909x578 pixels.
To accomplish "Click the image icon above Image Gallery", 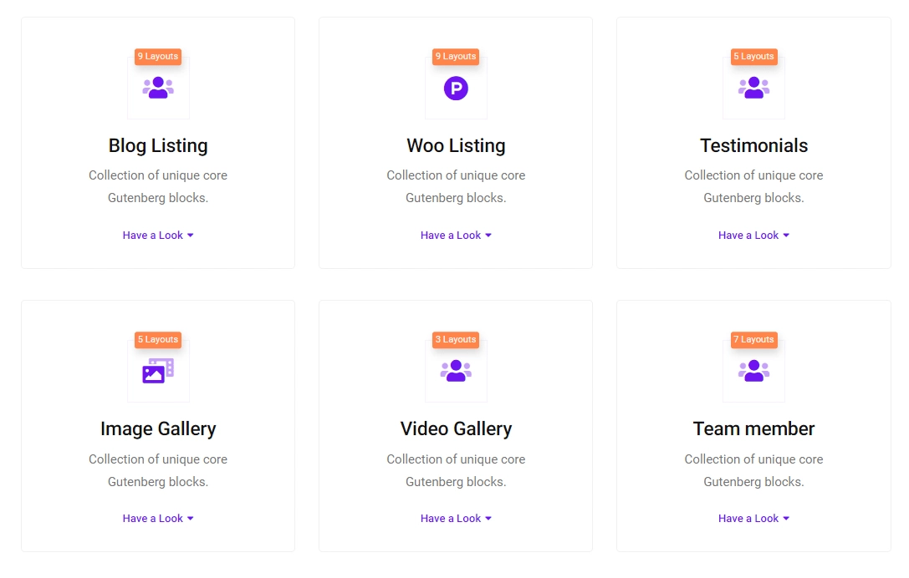I will 158,369.
